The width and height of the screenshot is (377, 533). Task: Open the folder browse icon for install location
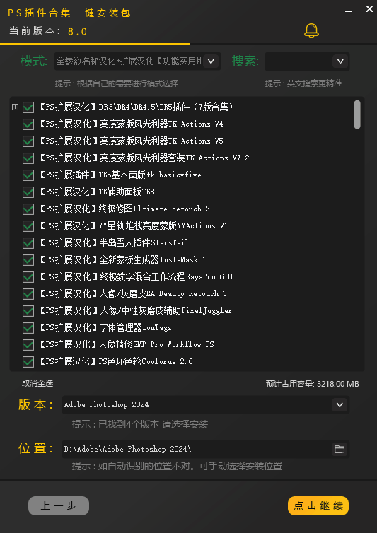pos(340,449)
